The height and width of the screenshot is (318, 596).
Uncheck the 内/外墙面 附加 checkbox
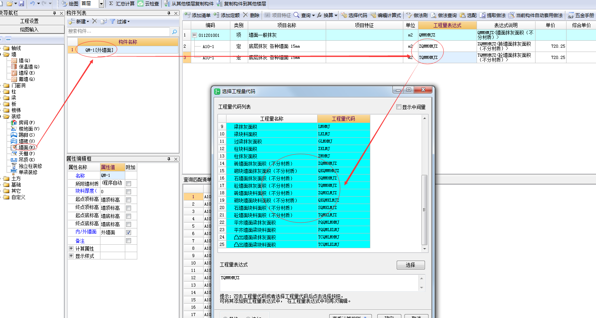click(129, 233)
